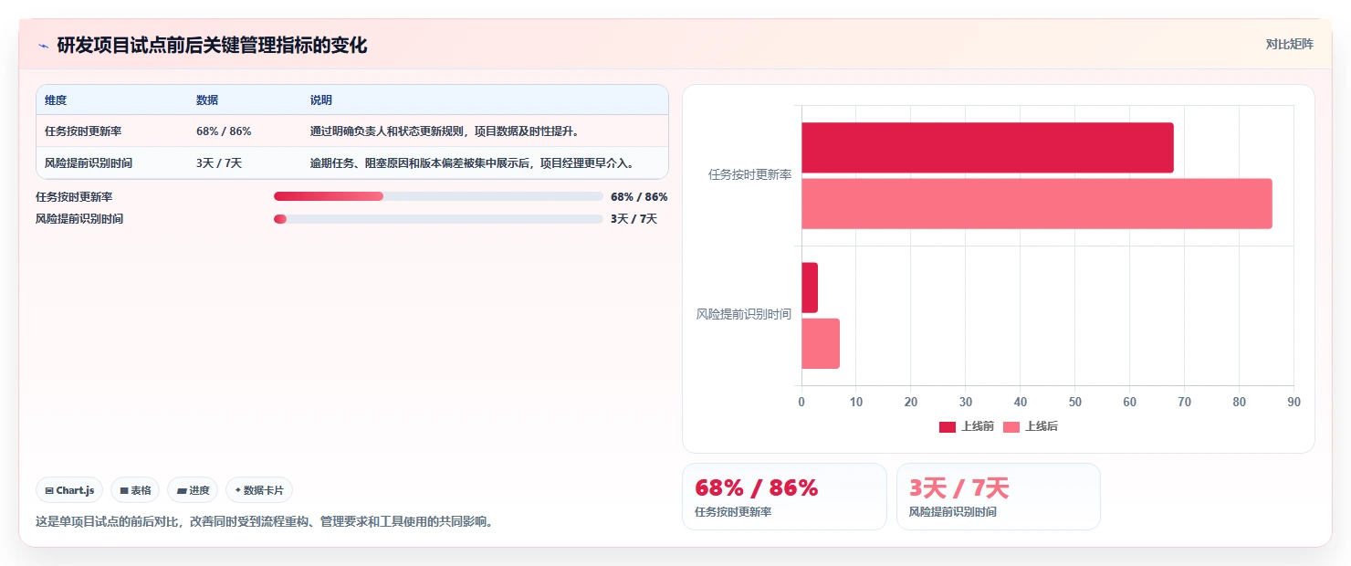The height and width of the screenshot is (566, 1351).
Task: Open the 68% / 86% data card
Action: [x=784, y=497]
